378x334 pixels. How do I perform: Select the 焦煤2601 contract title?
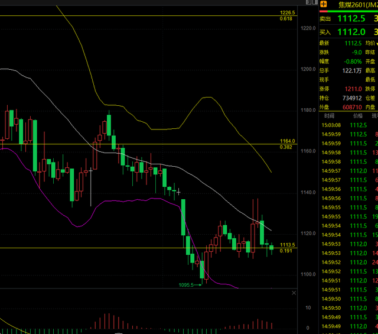point(356,5)
